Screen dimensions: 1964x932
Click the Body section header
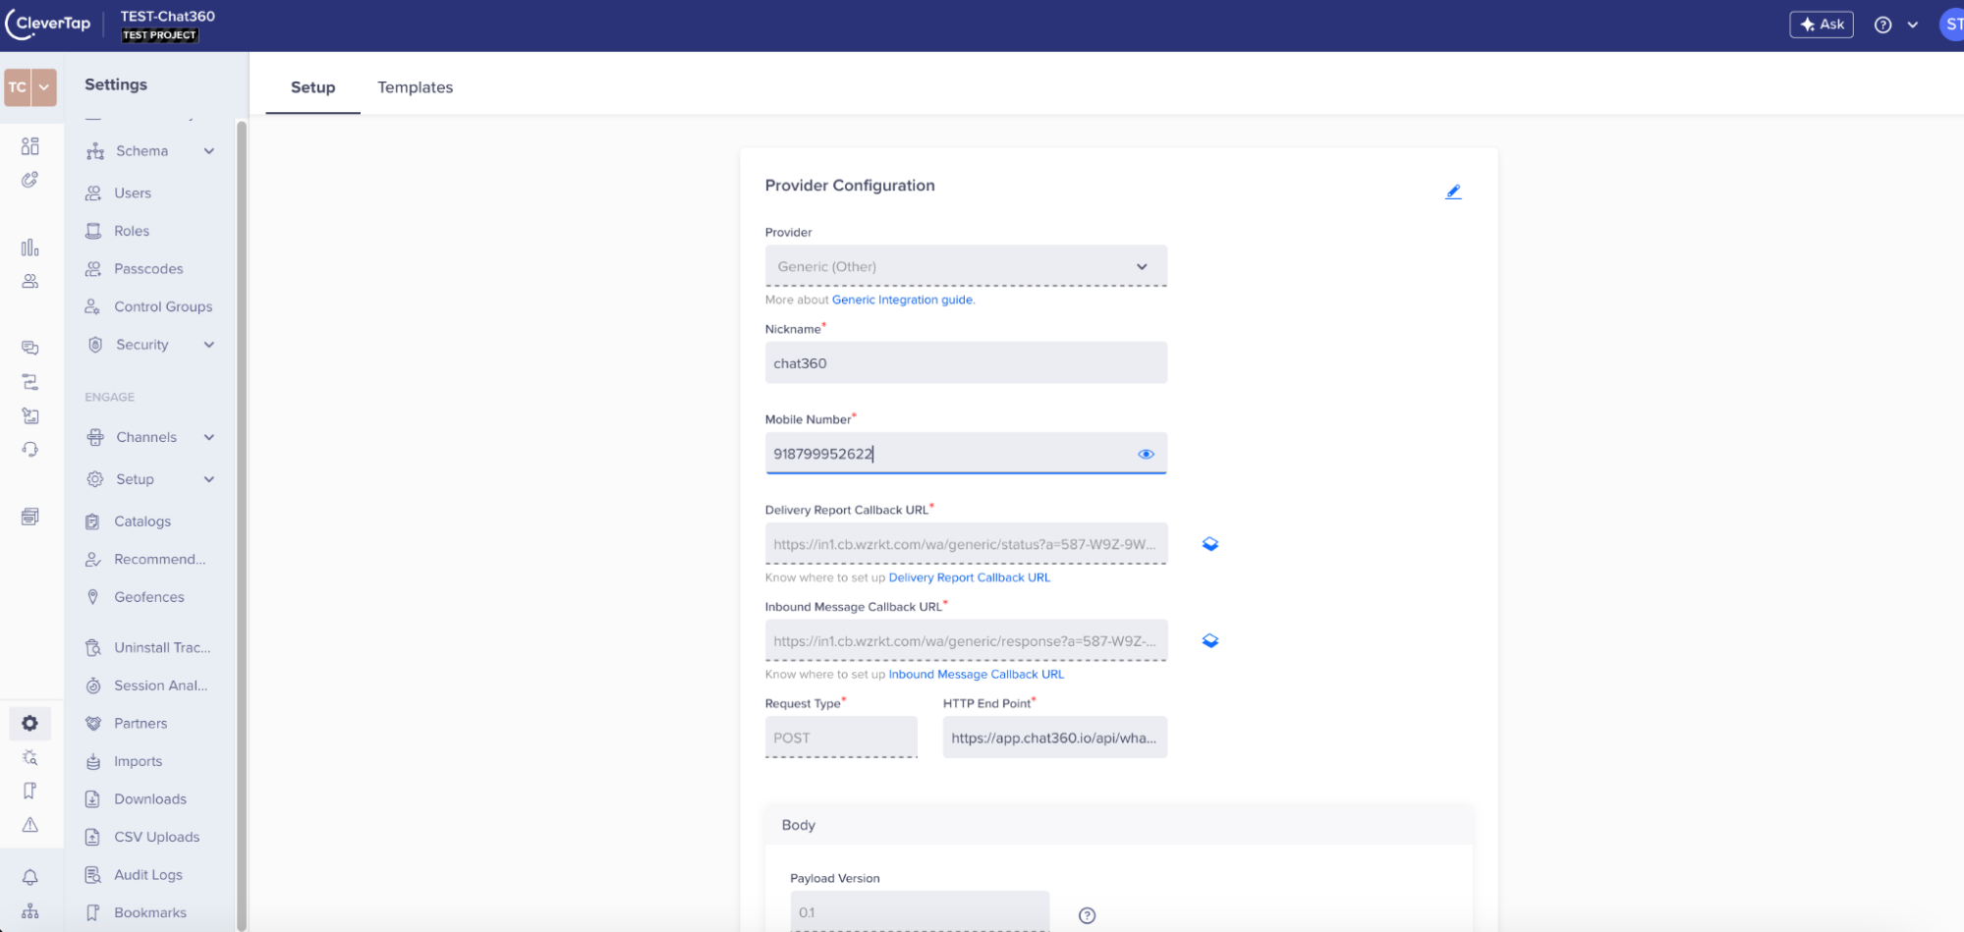(x=1118, y=826)
